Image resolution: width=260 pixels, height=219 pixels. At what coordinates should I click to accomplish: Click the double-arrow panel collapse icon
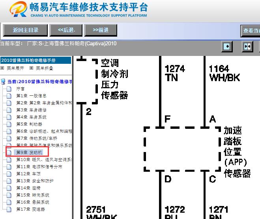(247, 46)
